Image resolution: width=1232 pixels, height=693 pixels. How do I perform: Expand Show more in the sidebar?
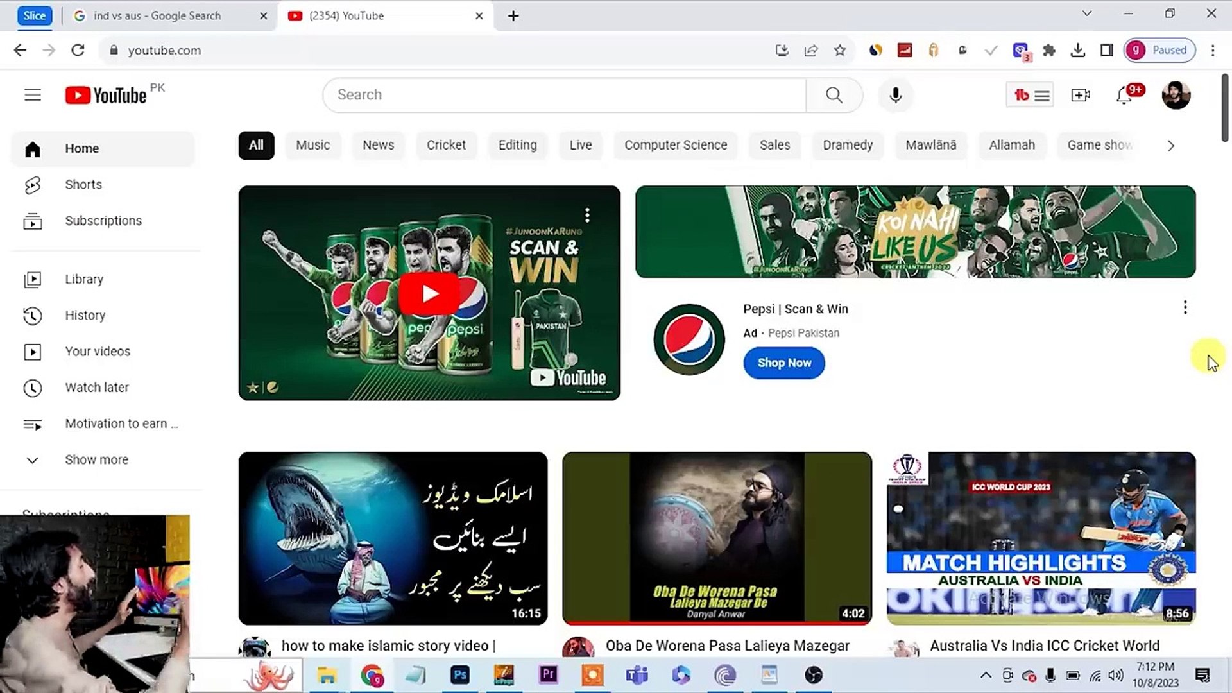tap(103, 460)
